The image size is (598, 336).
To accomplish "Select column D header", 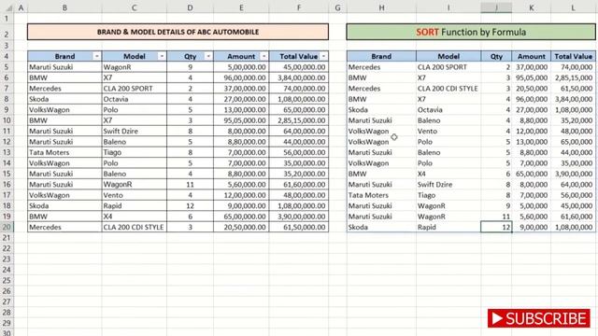I will point(190,7).
